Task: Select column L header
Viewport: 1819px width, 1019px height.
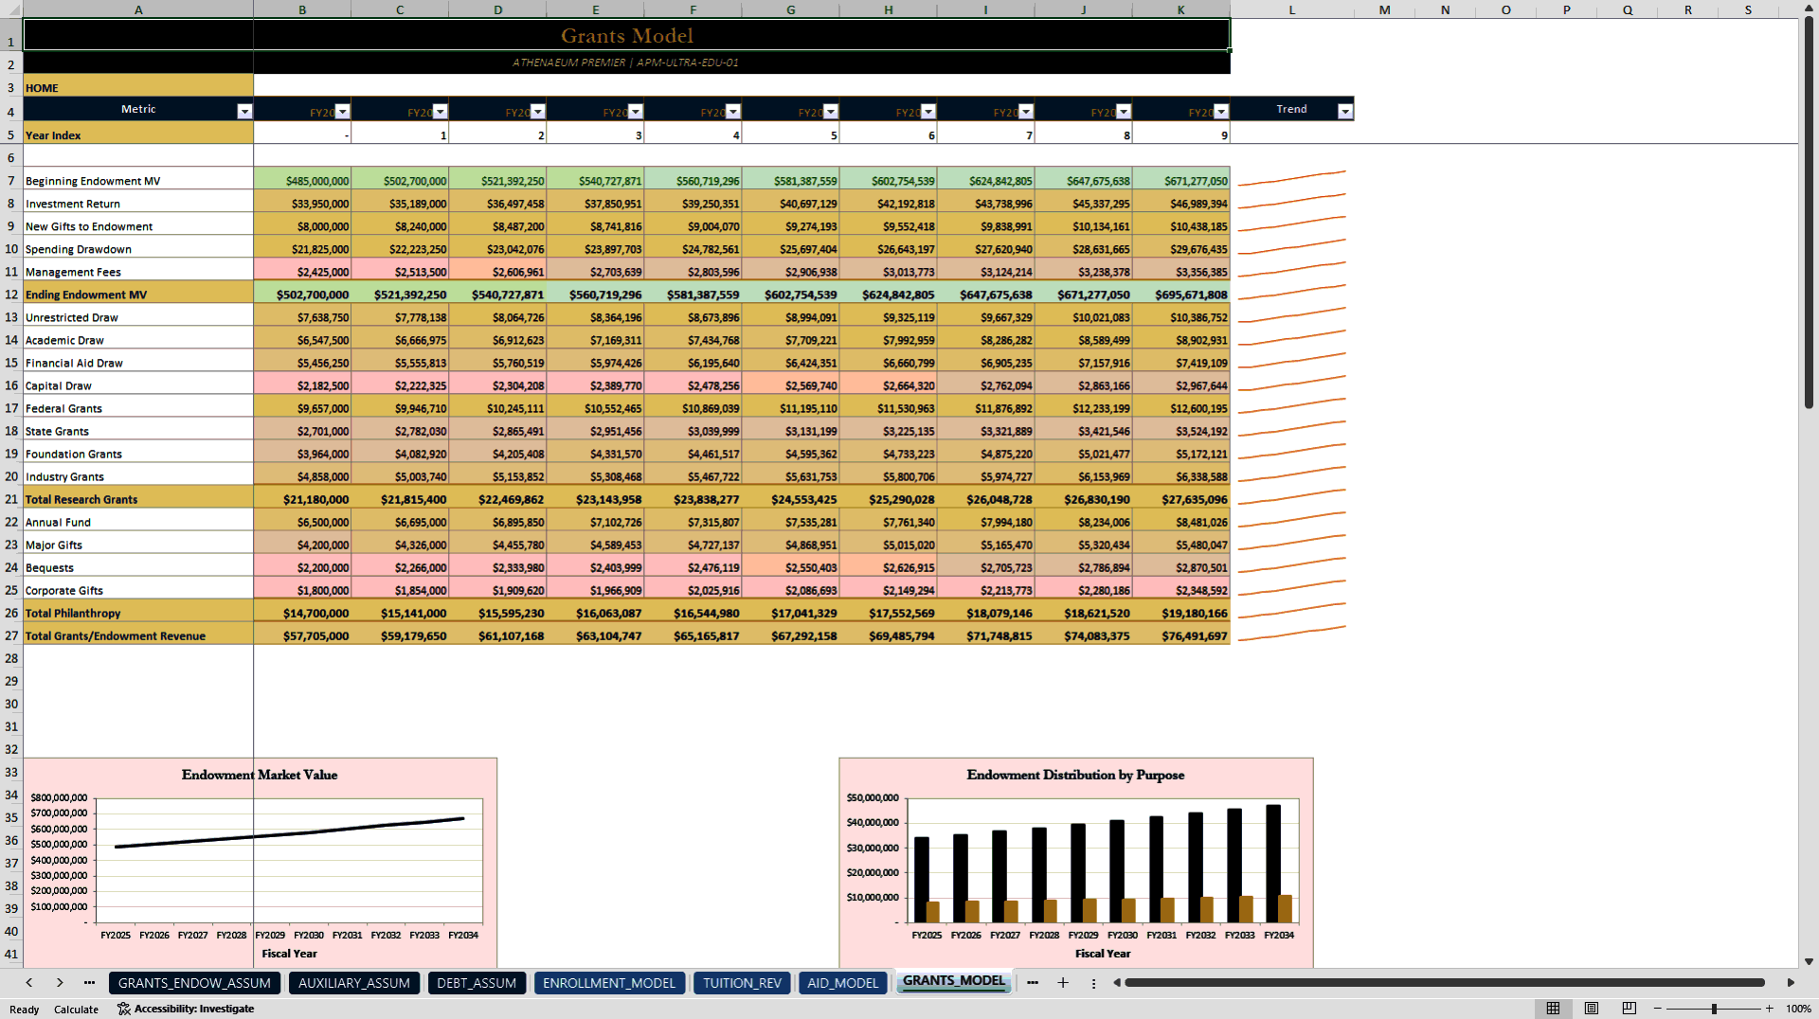Action: click(1292, 9)
